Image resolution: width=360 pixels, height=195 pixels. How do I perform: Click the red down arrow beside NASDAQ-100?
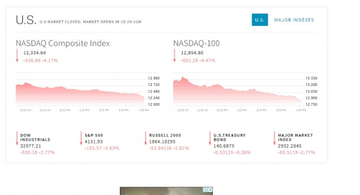point(175,55)
